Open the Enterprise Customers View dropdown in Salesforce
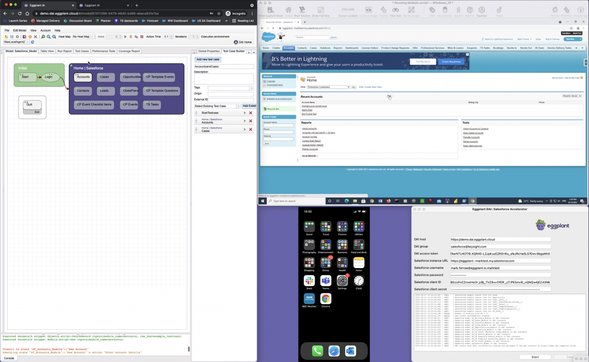The image size is (589, 362). pos(328,87)
